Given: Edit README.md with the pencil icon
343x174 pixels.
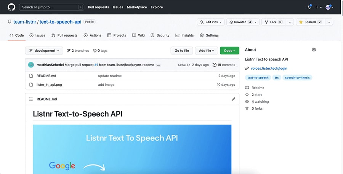Looking at the screenshot, I should pyautogui.click(x=233, y=99).
